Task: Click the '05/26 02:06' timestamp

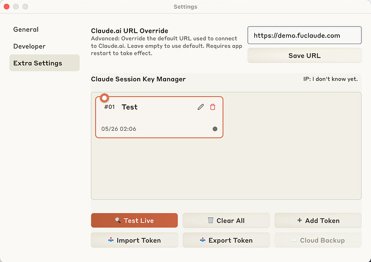Action: coord(119,129)
